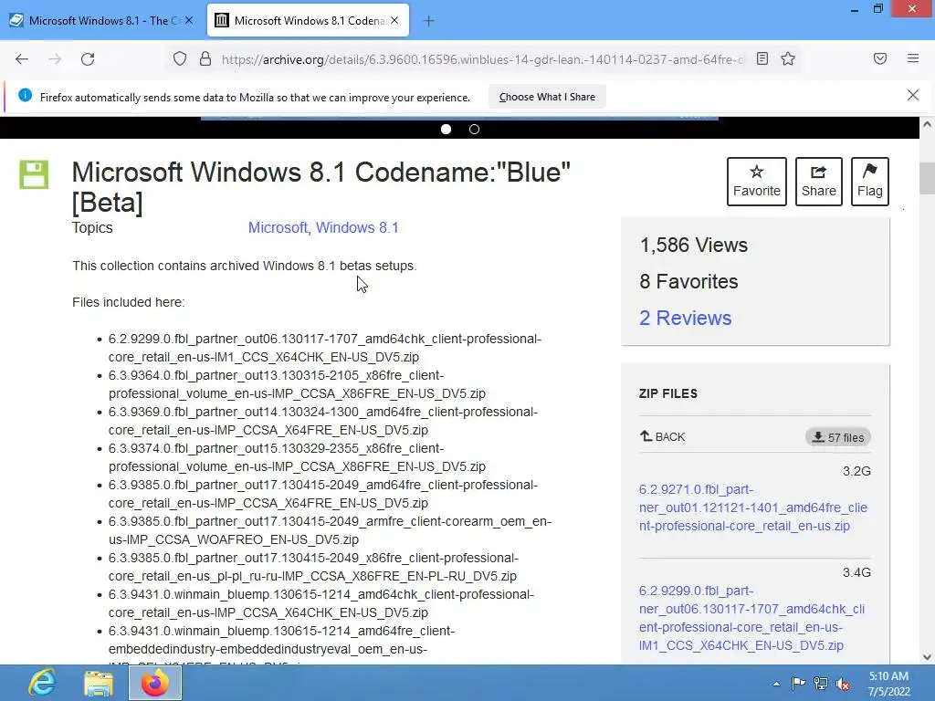Open the 6.2.9299.0.fbl_partner_out06 zip link in sidebar
935x701 pixels.
pyautogui.click(x=751, y=618)
